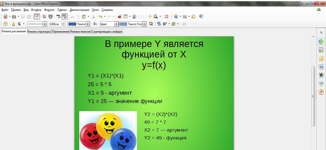This screenshot has height=150, width=326.
Task: Expand the line style dropdown
Action: tap(45, 24)
